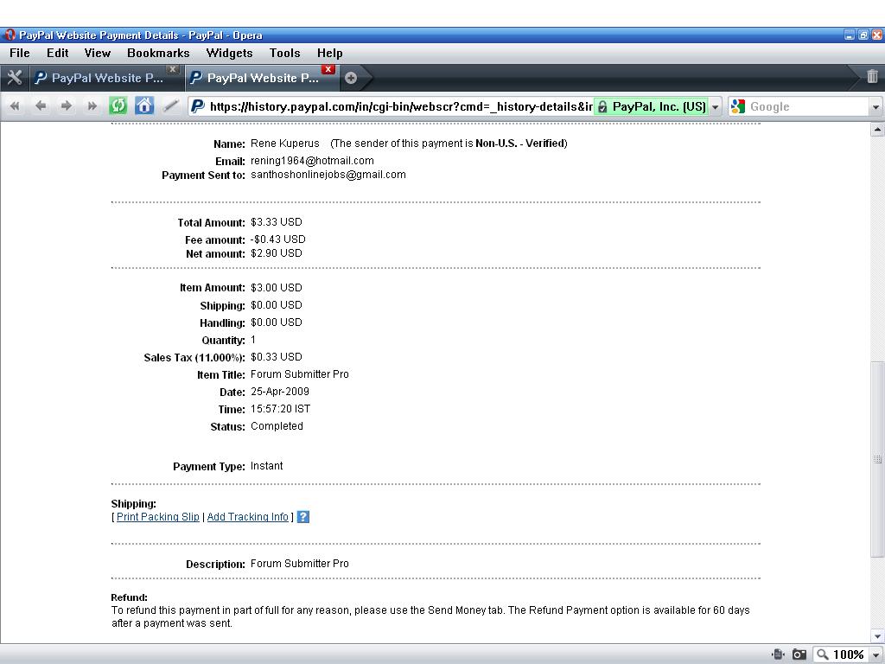The width and height of the screenshot is (885, 664).
Task: Click the Net amount $2.90 USD value
Action: coord(276,253)
